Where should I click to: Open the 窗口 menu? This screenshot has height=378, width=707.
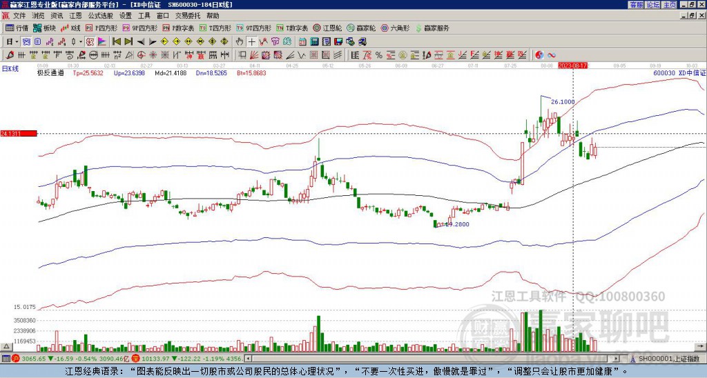pos(163,16)
